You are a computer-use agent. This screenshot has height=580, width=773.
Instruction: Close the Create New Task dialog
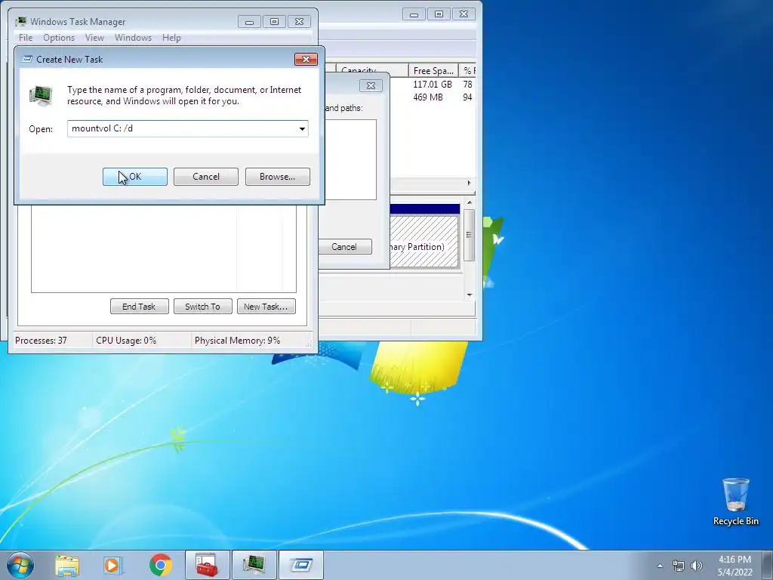tap(306, 59)
